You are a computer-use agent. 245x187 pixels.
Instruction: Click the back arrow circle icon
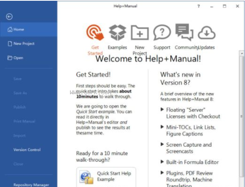click(9, 17)
